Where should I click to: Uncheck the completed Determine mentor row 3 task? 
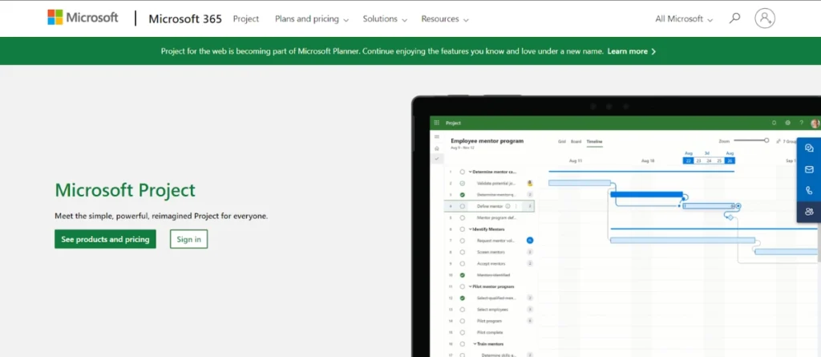[463, 194]
